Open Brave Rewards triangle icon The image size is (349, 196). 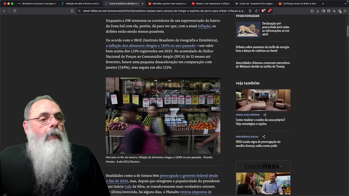click(269, 11)
